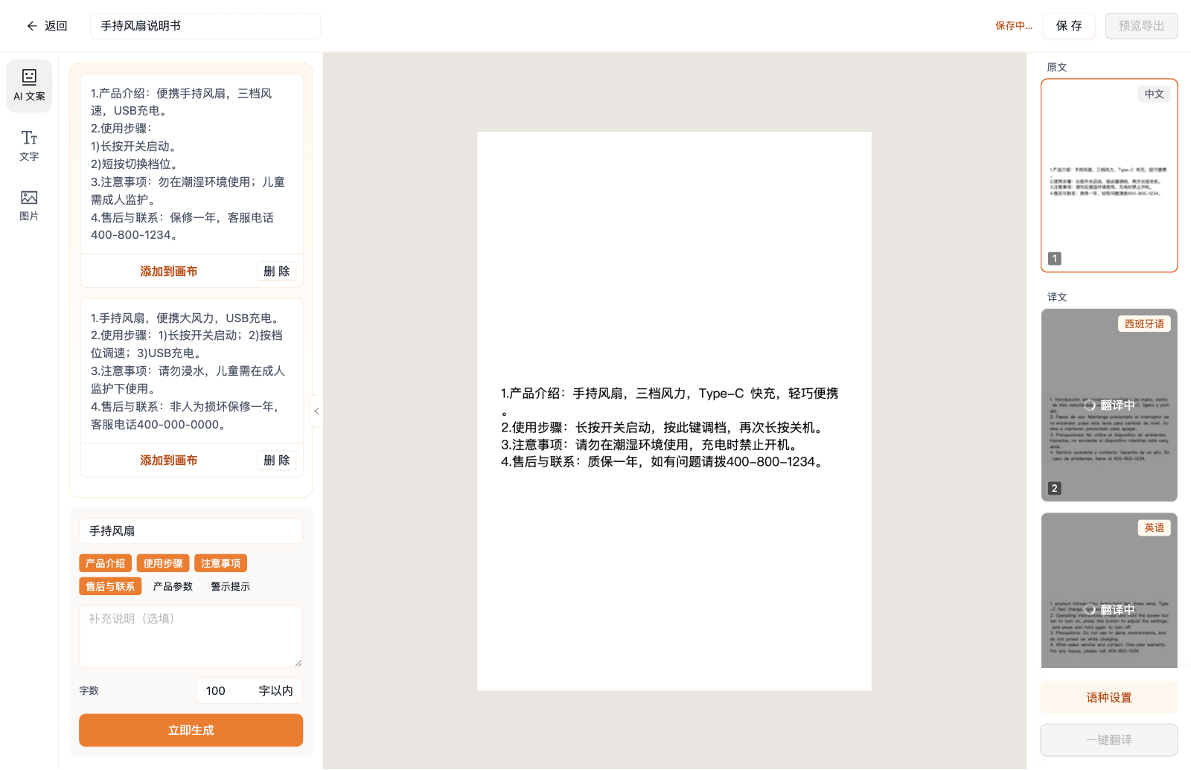Select the 中文 original page thumbnail

pyautogui.click(x=1109, y=176)
